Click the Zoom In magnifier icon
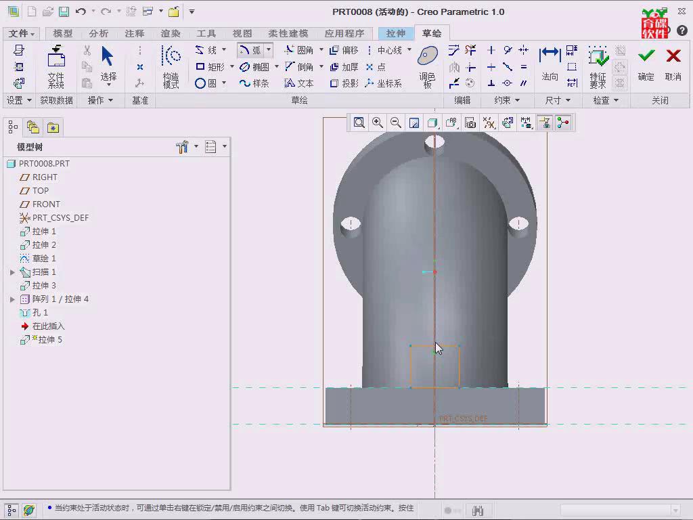693x520 pixels. (378, 123)
